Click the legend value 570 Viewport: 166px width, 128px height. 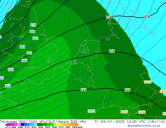tap(61, 127)
